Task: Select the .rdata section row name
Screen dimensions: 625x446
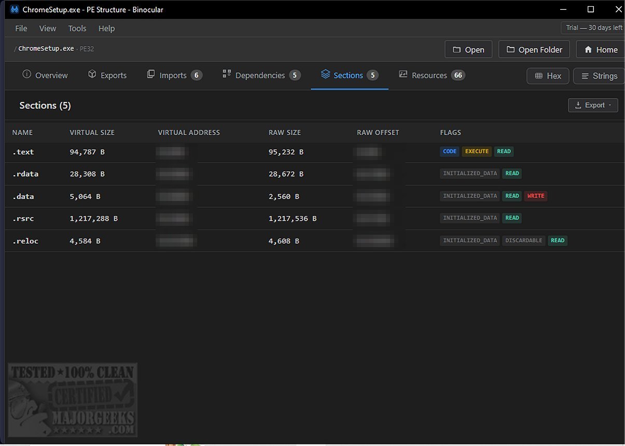Action: point(25,174)
